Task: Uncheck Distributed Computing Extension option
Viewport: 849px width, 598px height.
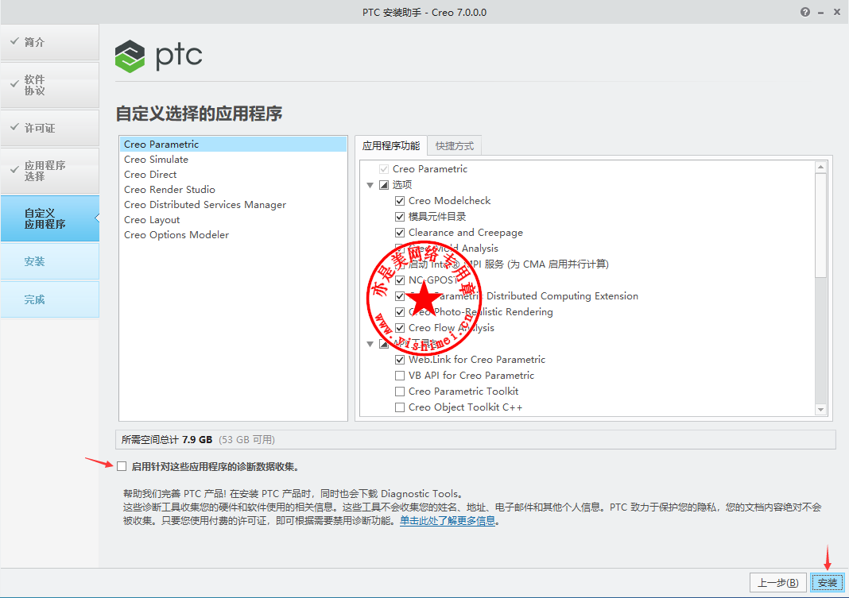Action: [x=400, y=296]
